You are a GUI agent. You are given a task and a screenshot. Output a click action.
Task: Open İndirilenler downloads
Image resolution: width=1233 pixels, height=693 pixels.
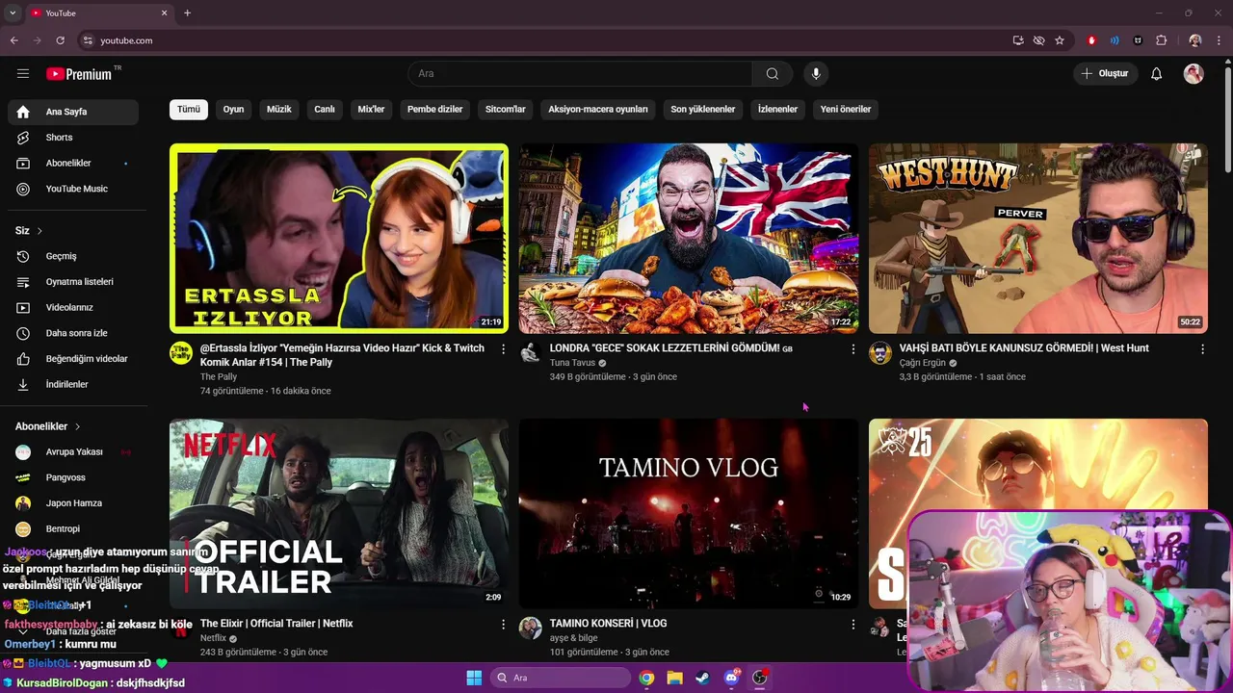(x=73, y=384)
